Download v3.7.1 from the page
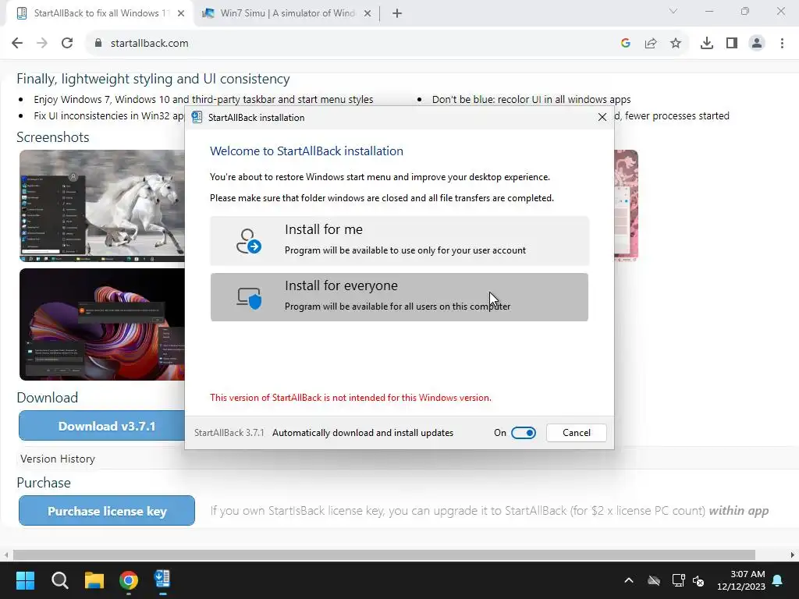Screen dimensions: 799x599 (x=102, y=426)
